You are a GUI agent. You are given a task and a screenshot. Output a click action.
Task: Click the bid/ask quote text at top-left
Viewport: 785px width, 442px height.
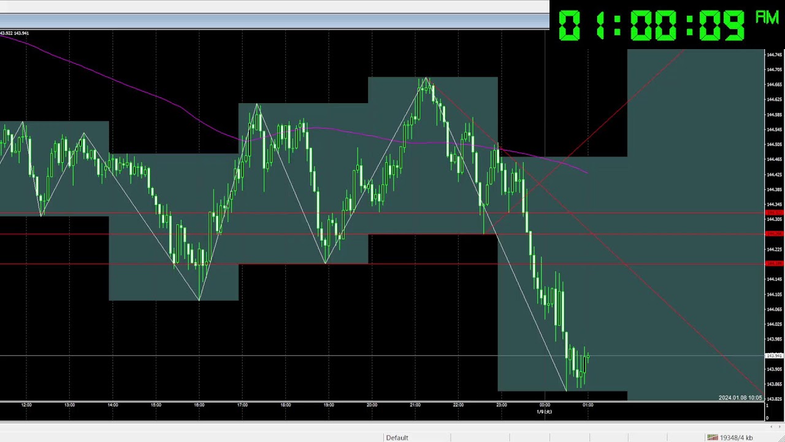pyautogui.click(x=14, y=33)
